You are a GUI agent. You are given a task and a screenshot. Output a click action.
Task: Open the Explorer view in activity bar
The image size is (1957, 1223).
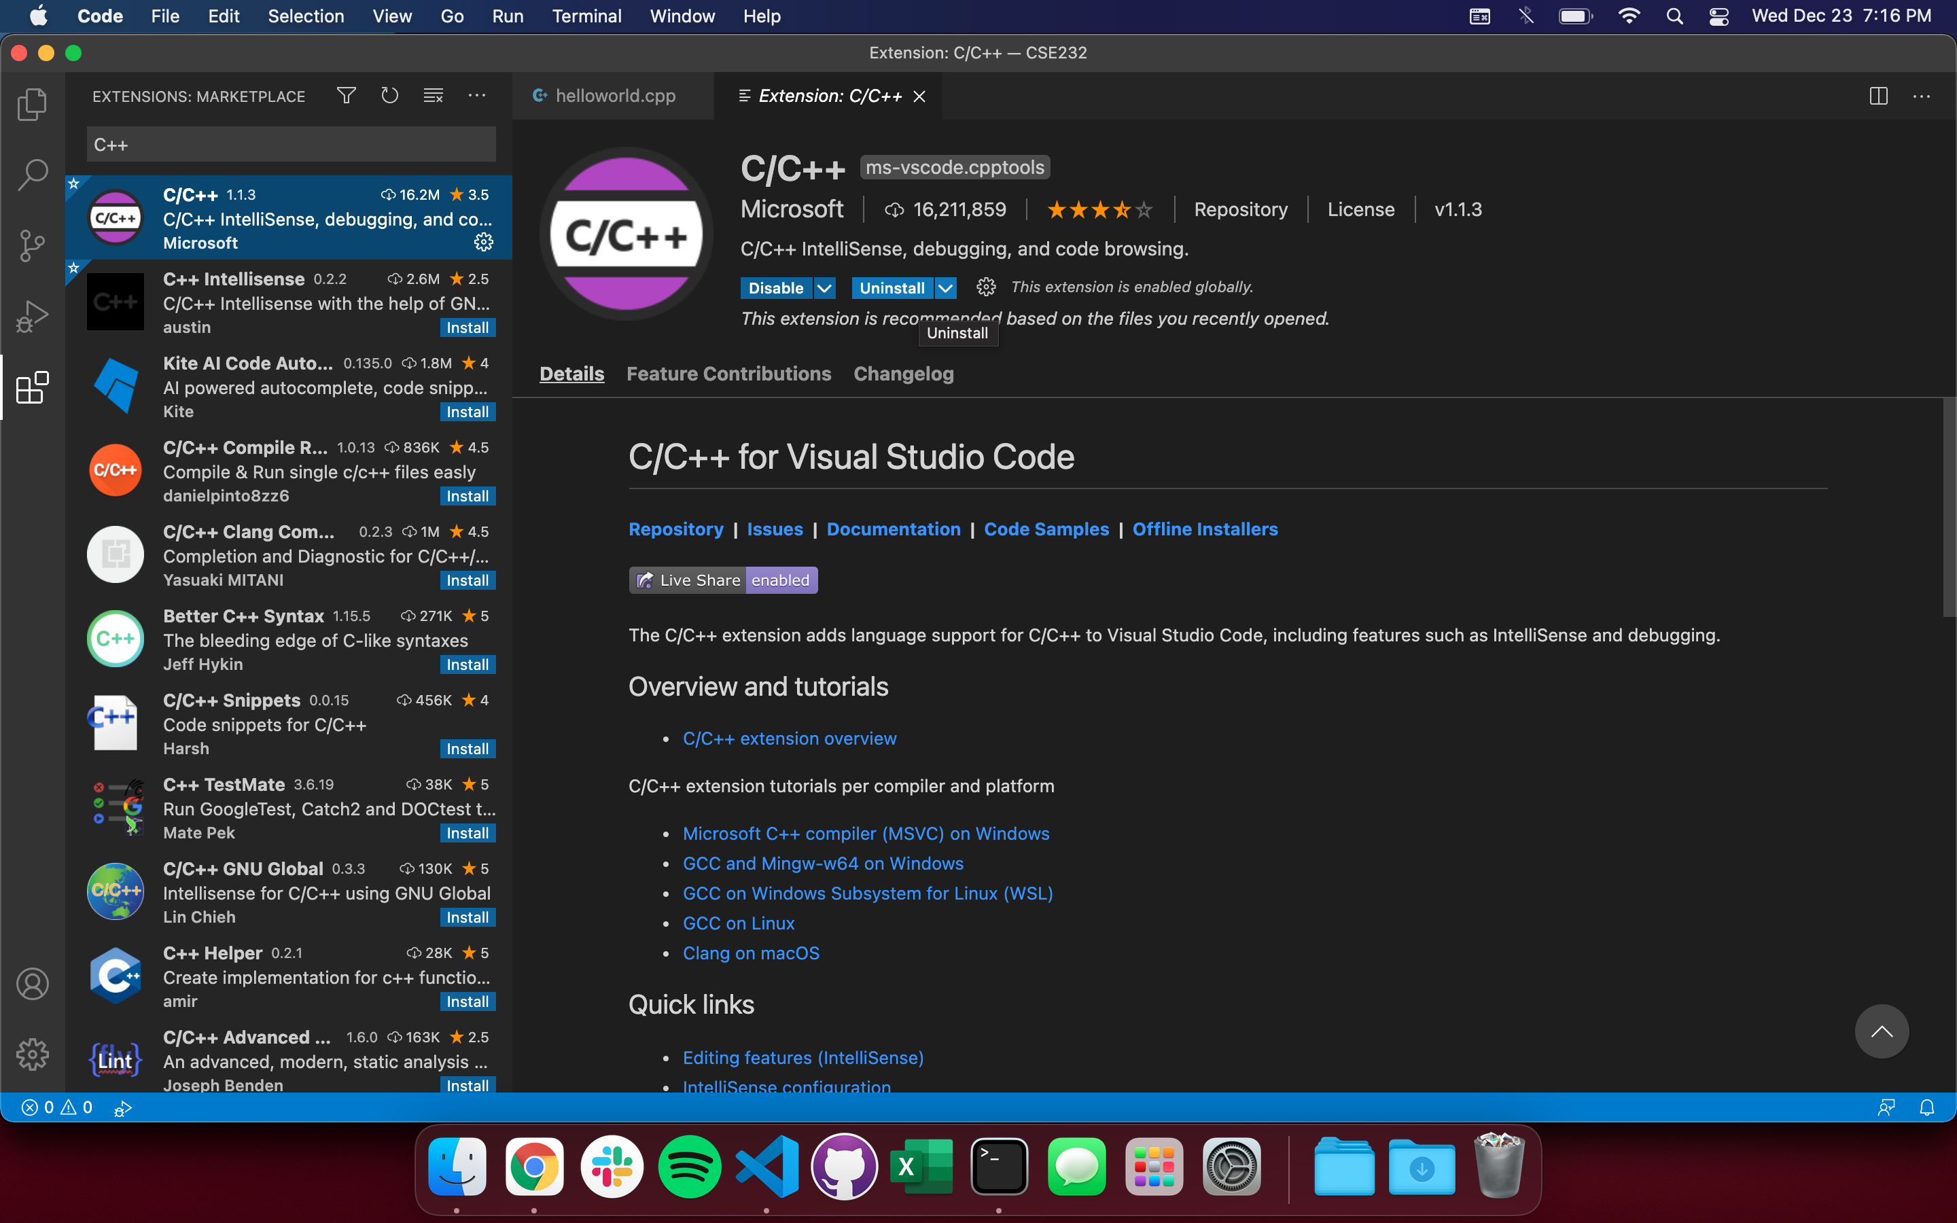pyautogui.click(x=33, y=105)
